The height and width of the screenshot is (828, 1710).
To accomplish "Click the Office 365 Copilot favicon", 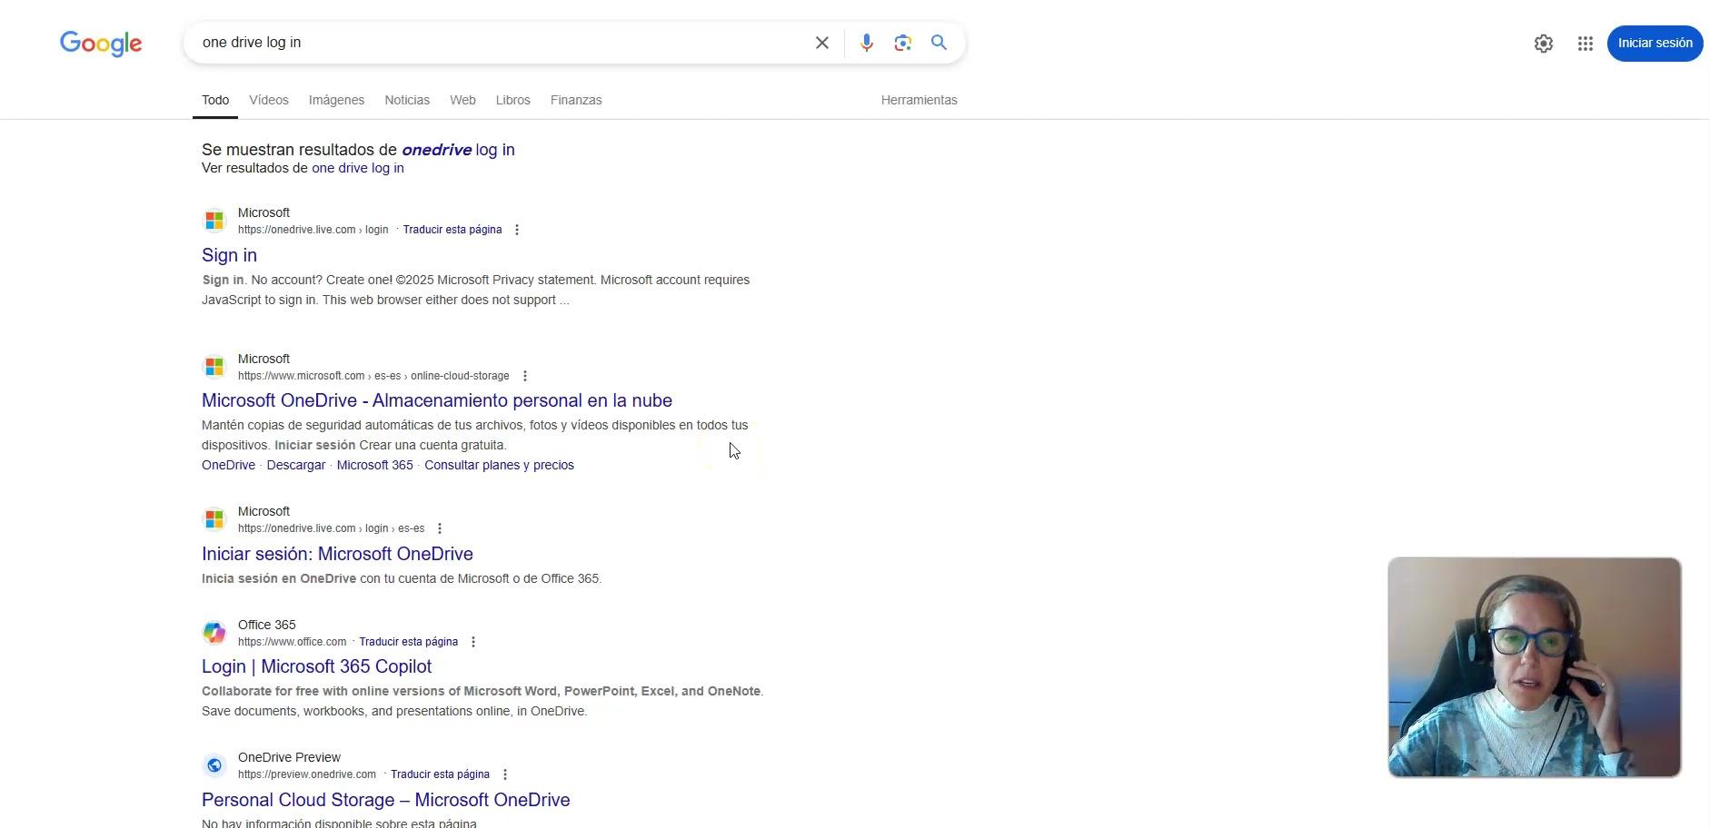I will 214,633.
